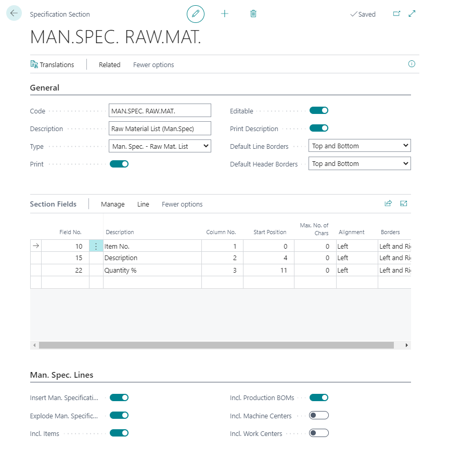Open Manage menu in Section Fields

[113, 204]
